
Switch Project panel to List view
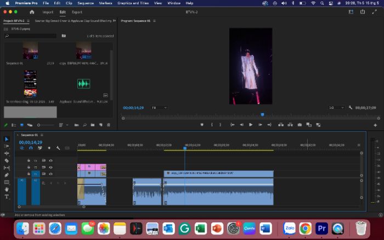pyautogui.click(x=14, y=125)
